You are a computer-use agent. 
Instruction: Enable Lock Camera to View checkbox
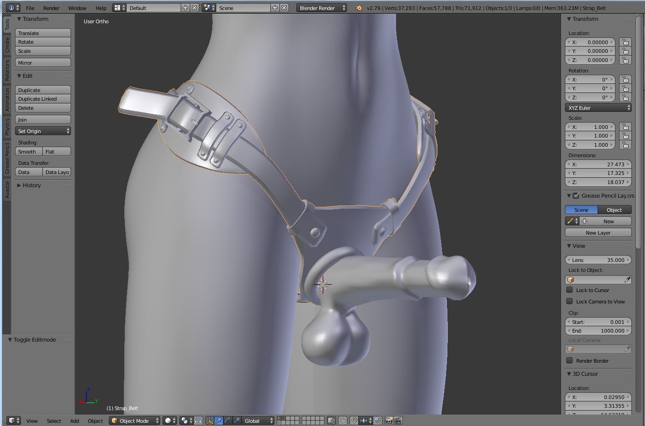[569, 301]
